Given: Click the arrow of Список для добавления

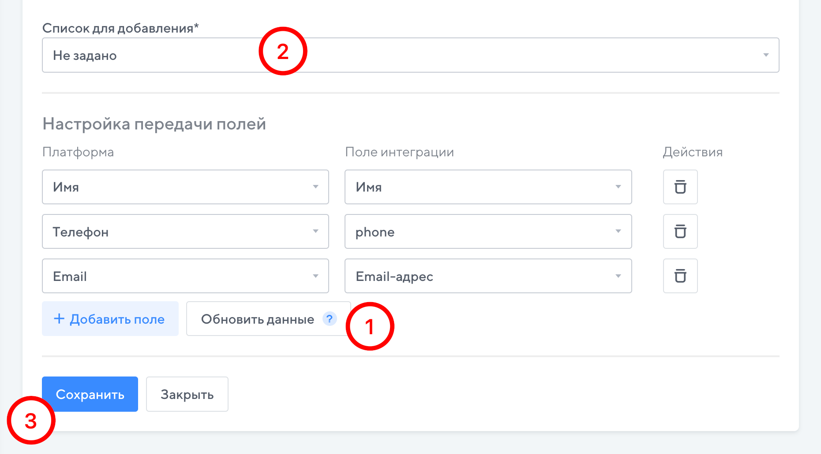Looking at the screenshot, I should [x=766, y=55].
